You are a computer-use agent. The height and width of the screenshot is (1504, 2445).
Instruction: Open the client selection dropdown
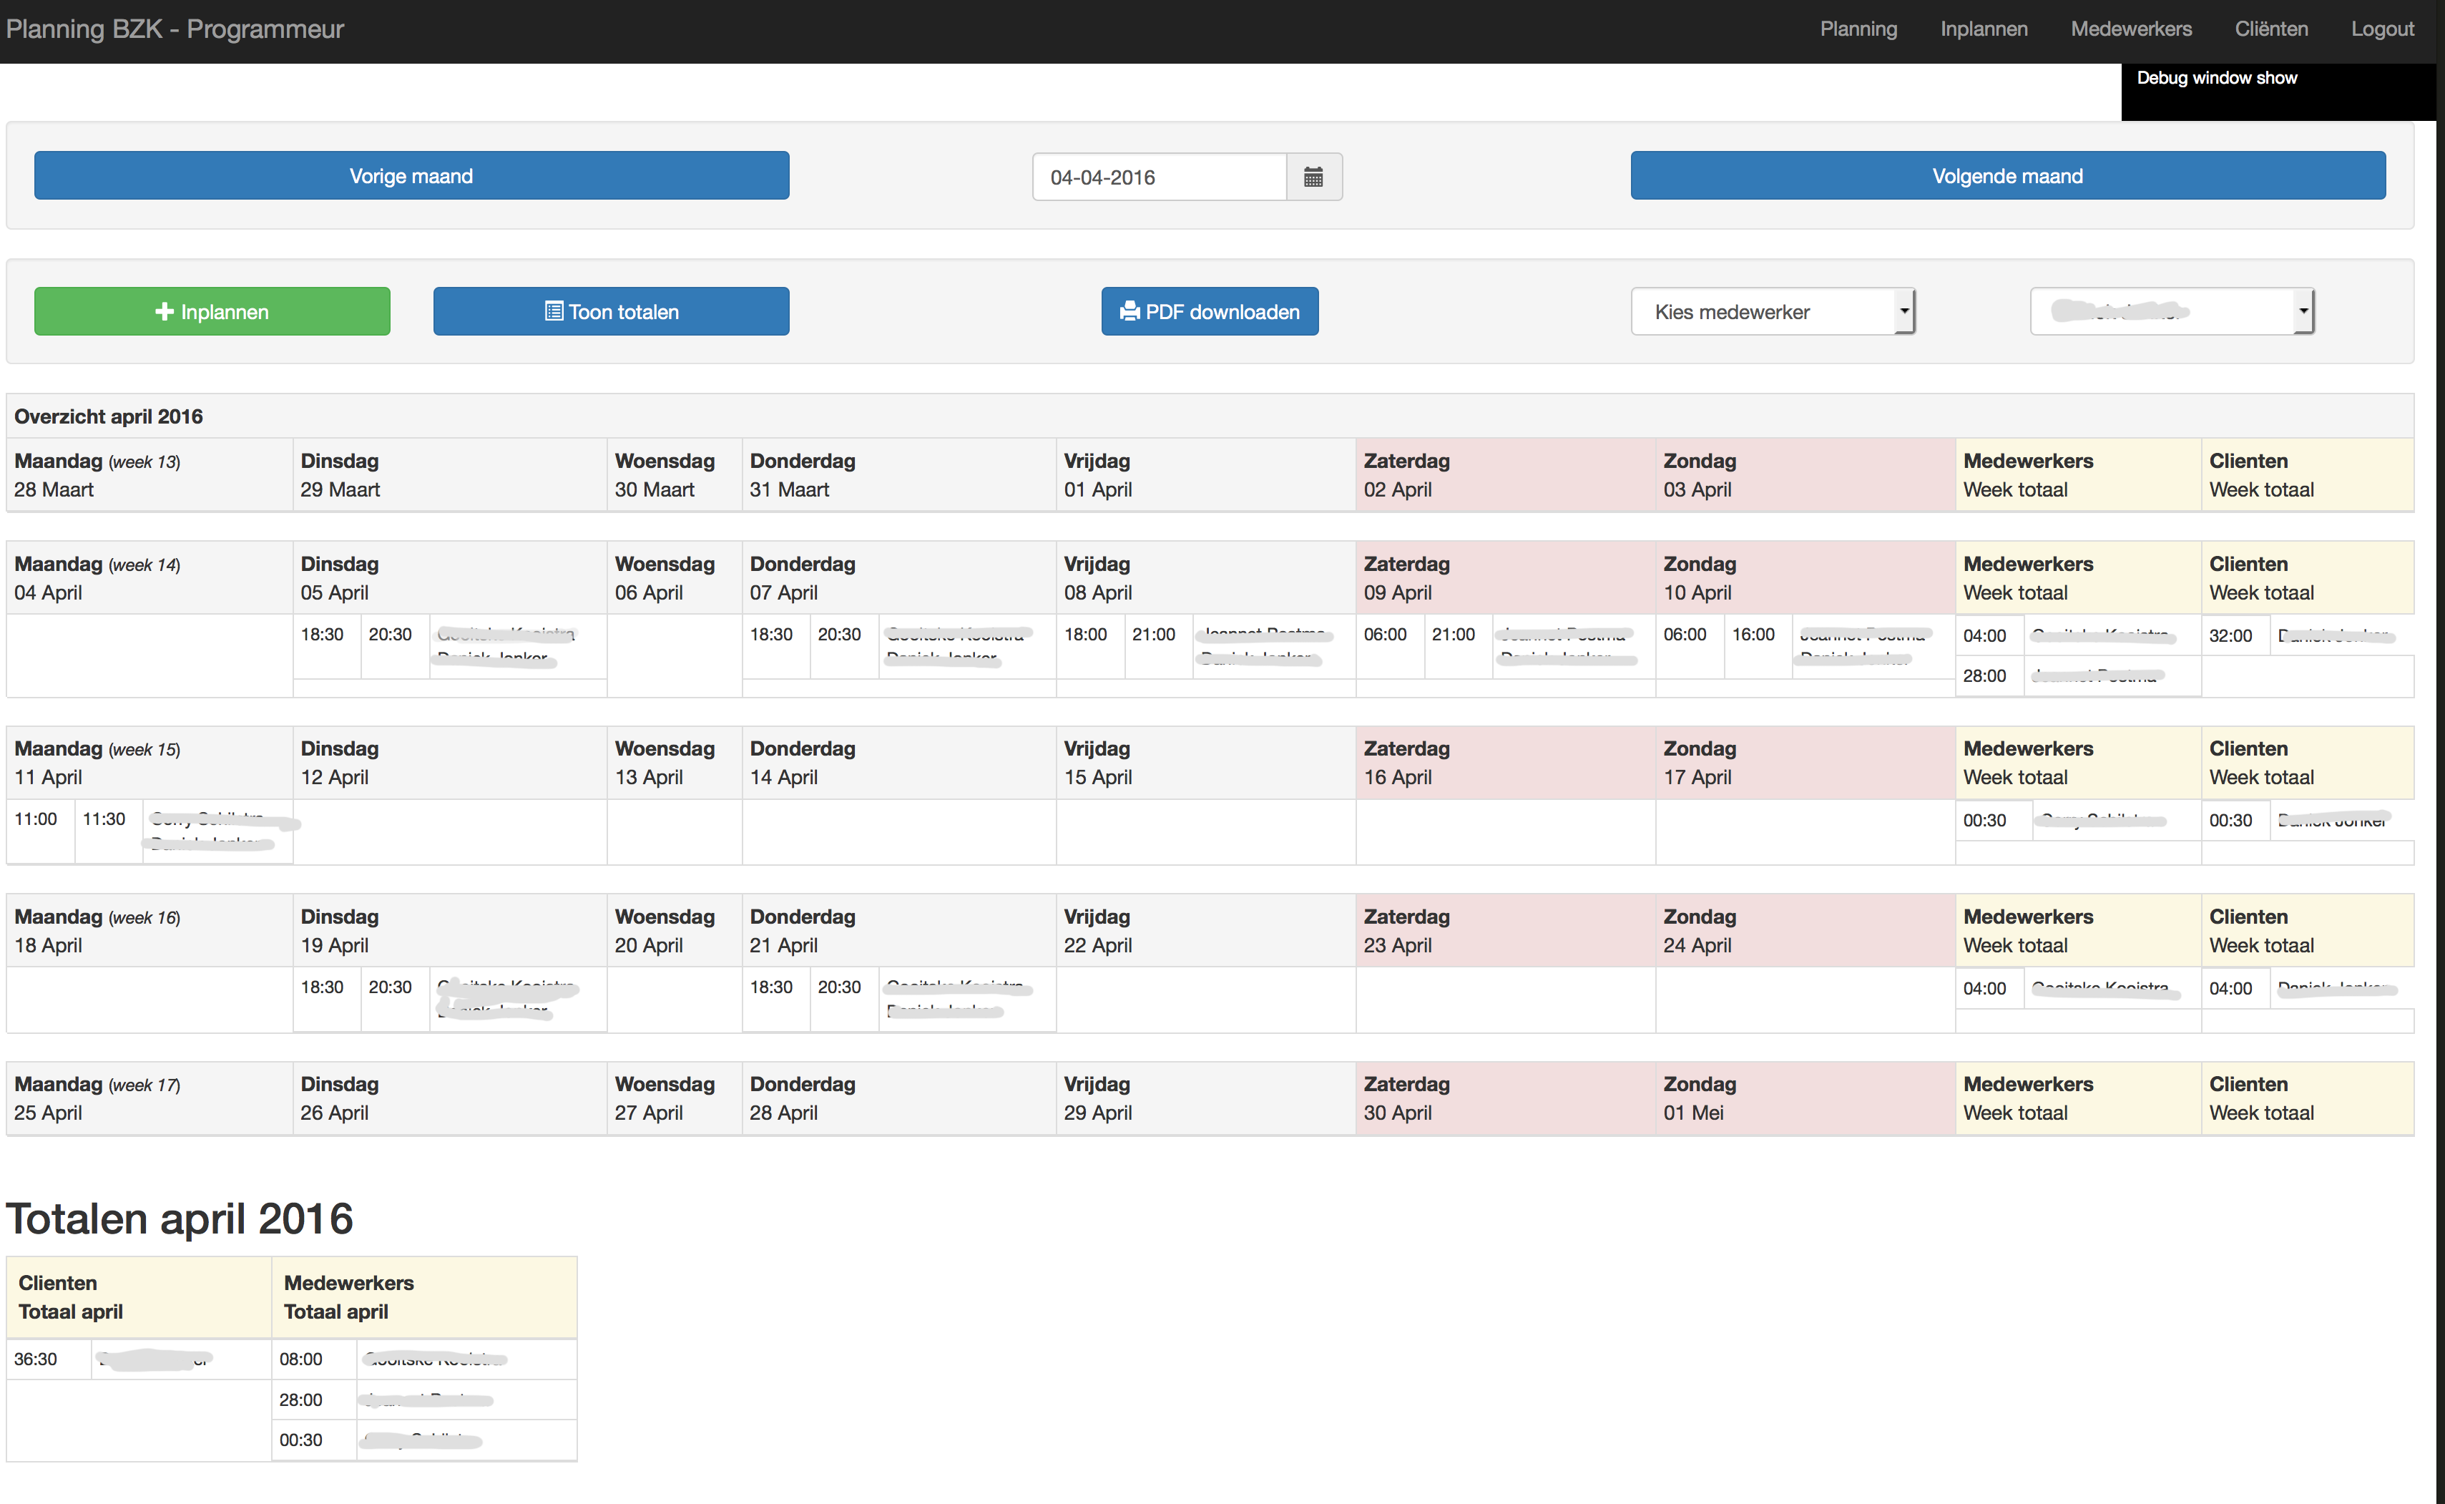click(x=2172, y=311)
